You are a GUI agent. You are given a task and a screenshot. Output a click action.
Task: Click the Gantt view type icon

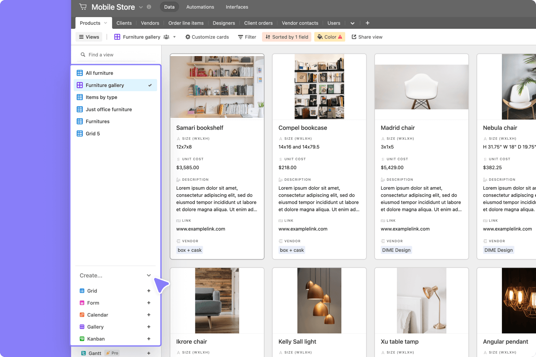83,353
